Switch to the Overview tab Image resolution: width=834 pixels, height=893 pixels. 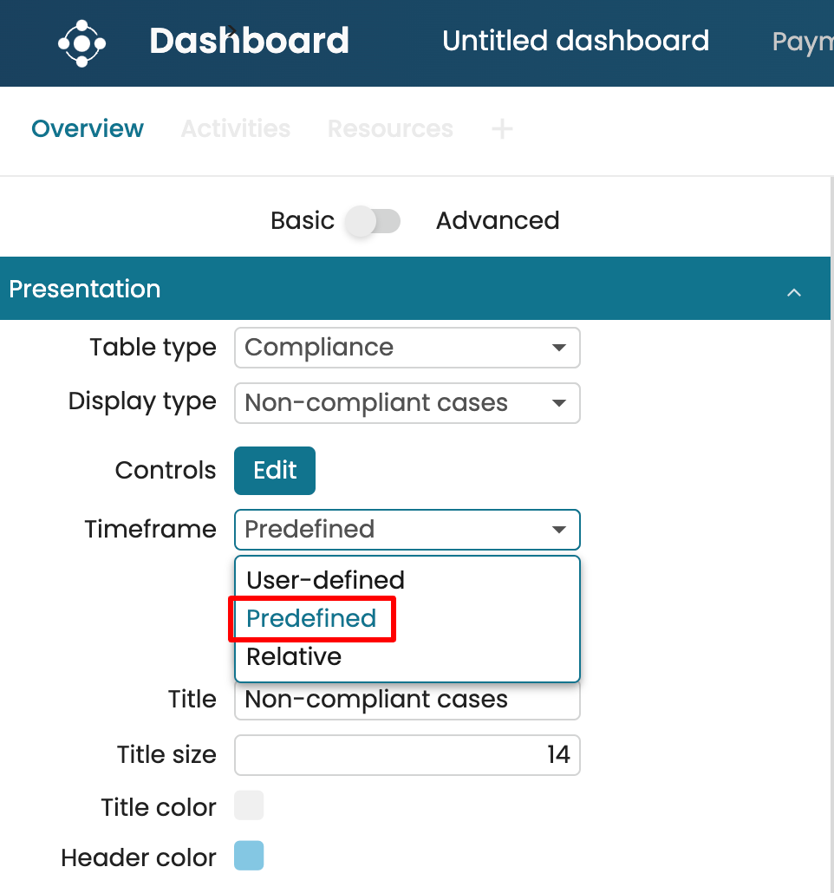pyautogui.click(x=88, y=129)
